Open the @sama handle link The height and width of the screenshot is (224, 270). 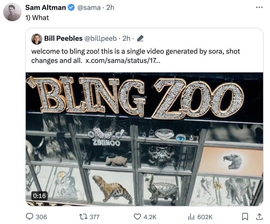(89, 8)
